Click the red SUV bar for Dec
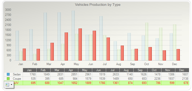Image resolution: width=192 pixels, height=91 pixels. click(x=178, y=55)
